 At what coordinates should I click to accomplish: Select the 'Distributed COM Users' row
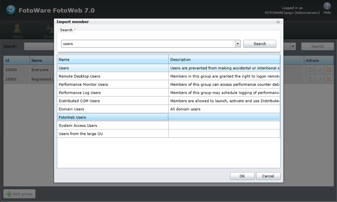point(168,101)
